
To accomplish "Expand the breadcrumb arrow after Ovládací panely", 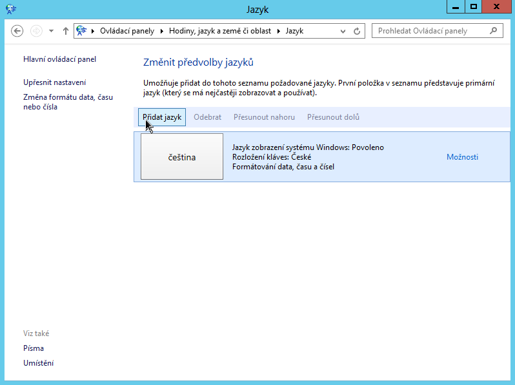I will (163, 31).
